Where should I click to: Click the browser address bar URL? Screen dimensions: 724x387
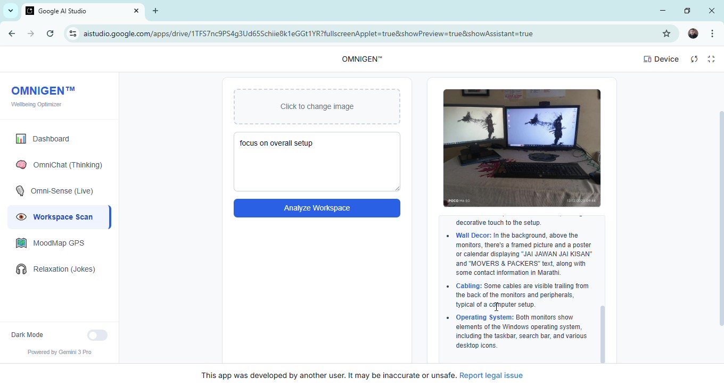tap(308, 34)
